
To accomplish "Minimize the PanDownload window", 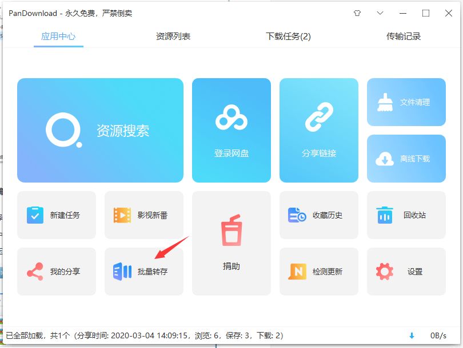I will [403, 13].
